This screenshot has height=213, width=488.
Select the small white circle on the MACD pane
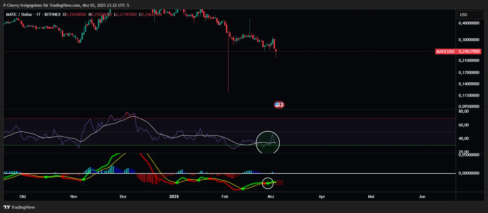tap(268, 183)
